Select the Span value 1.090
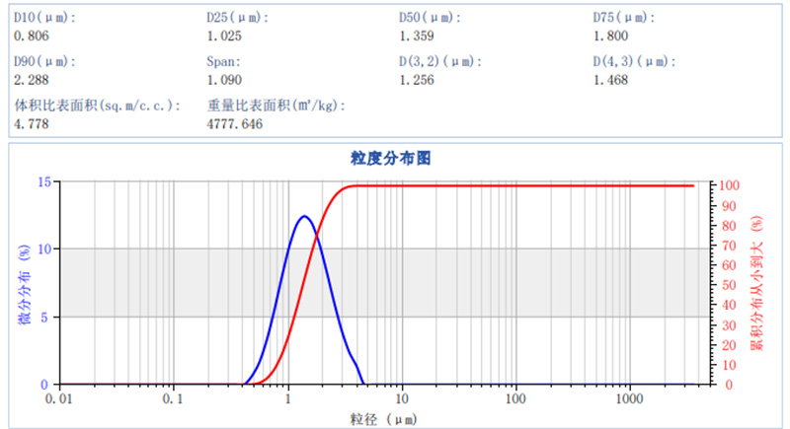 tap(223, 80)
